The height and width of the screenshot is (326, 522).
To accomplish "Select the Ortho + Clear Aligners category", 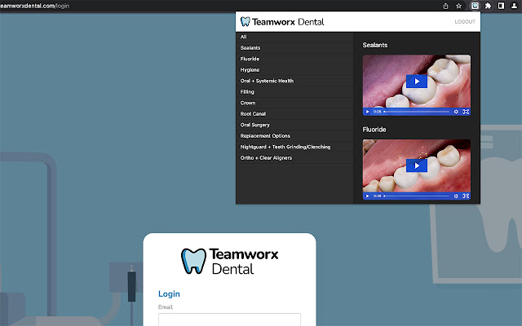I will click(294, 157).
